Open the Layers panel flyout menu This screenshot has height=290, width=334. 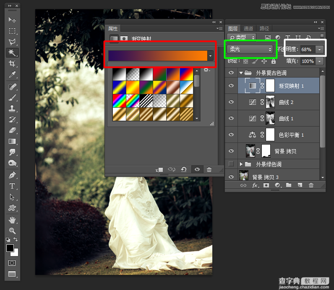tap(321, 28)
